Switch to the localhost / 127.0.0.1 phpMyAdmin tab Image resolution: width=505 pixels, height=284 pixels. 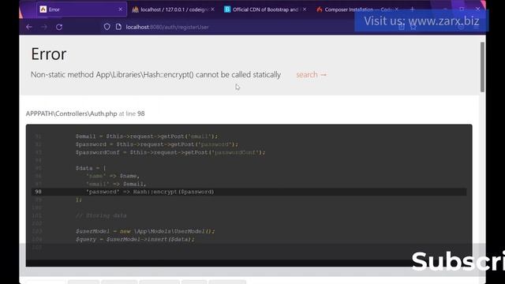coord(174,9)
